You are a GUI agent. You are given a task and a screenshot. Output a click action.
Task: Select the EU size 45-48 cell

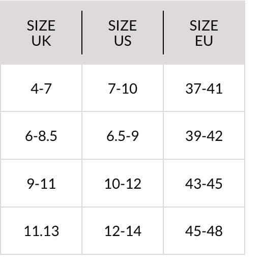click(x=204, y=231)
